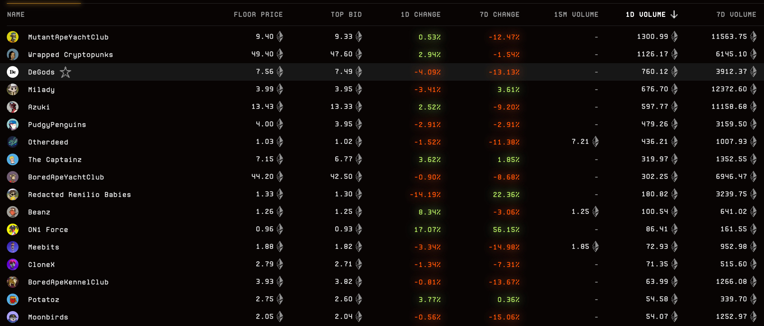
Task: Sort table by 15M Volume column
Action: pos(576,15)
